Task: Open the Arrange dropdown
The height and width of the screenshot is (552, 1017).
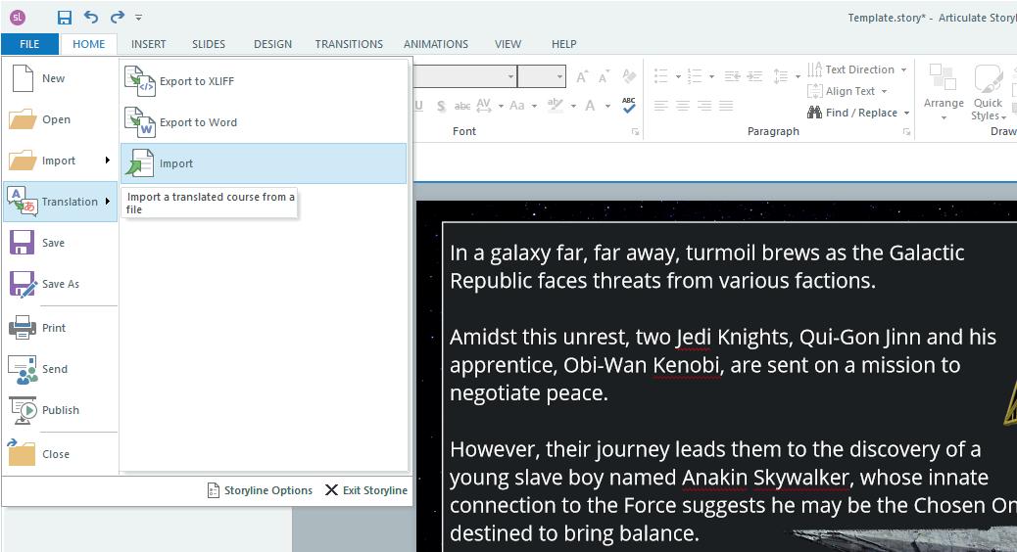Action: [944, 92]
